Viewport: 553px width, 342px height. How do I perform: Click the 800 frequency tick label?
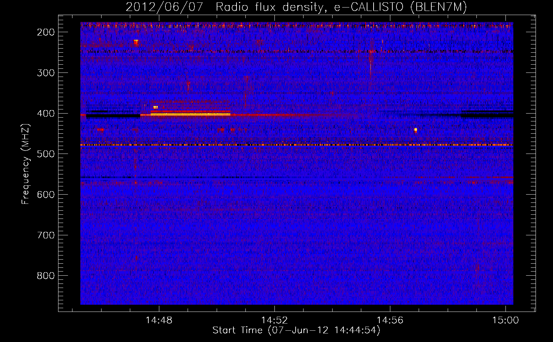pos(46,276)
